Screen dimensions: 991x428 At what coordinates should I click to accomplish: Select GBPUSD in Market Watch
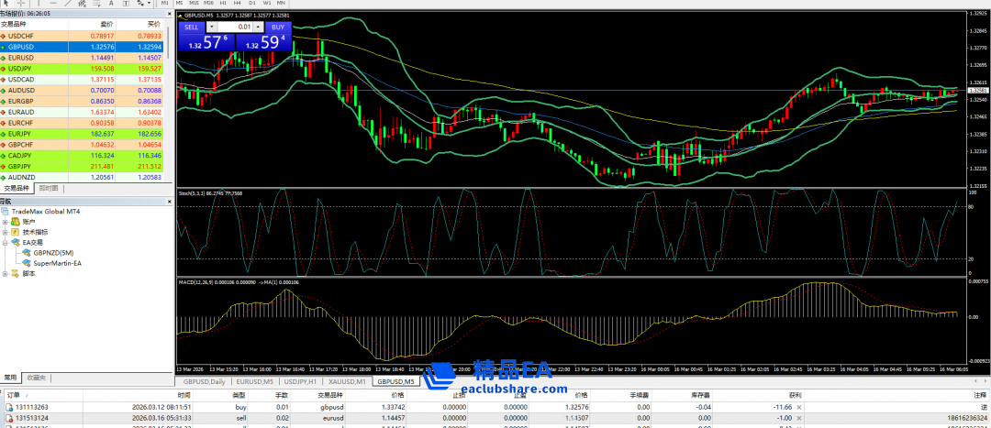21,47
